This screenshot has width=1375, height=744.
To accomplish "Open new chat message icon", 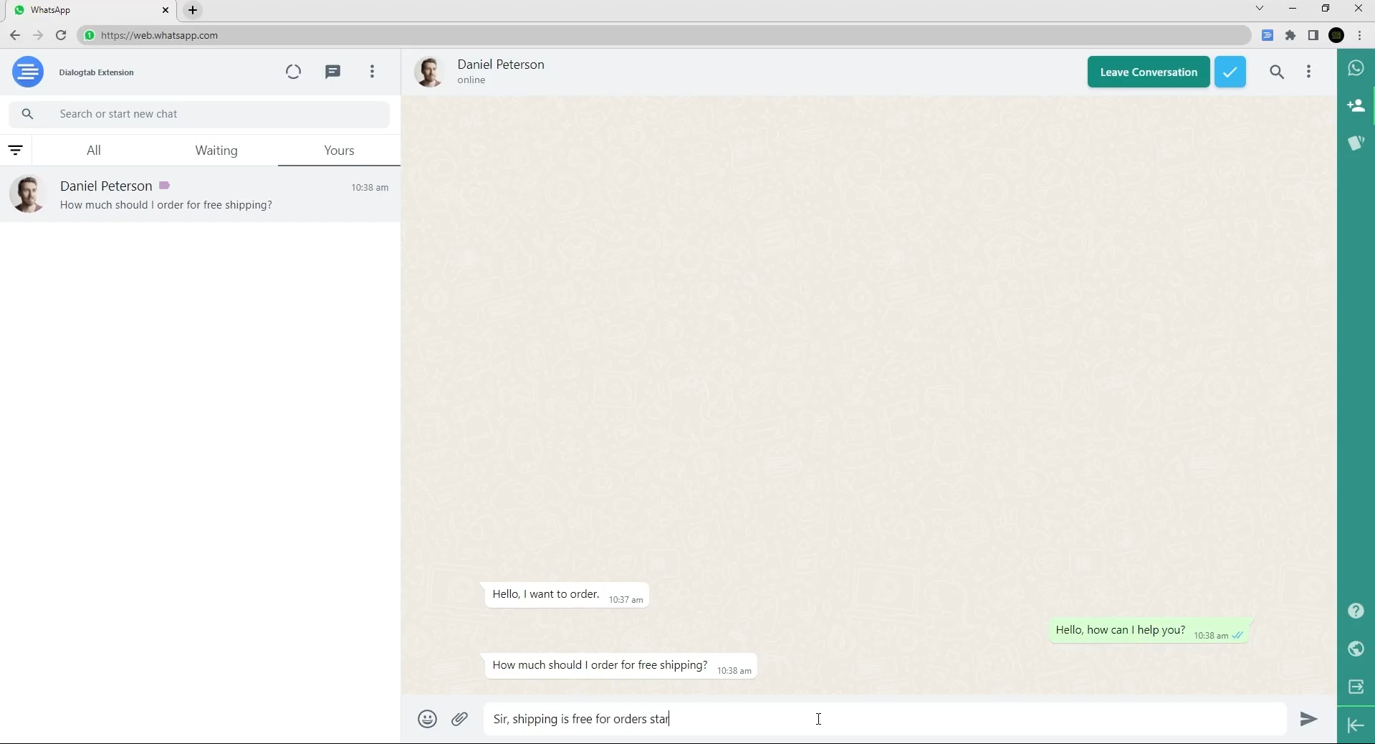I will [332, 72].
